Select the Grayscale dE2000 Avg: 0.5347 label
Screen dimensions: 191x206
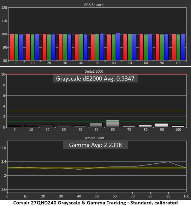click(95, 79)
